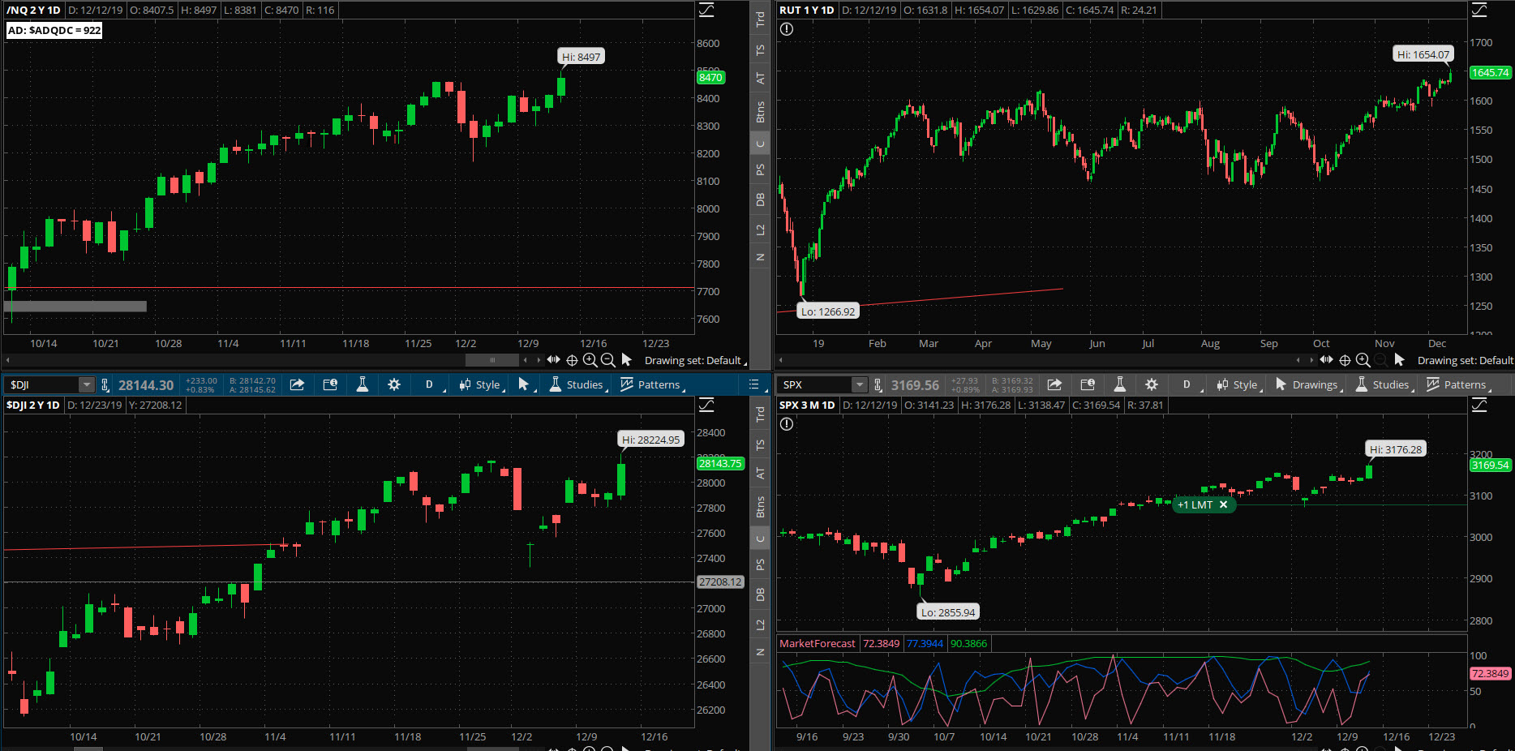Select pointer drawing tool under /NQ chart

626,359
